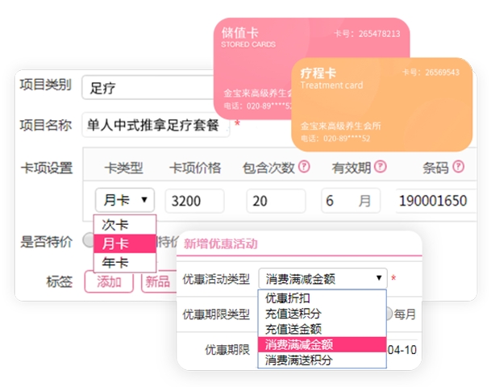Click the 包含次数 field showing 20

tap(282, 200)
